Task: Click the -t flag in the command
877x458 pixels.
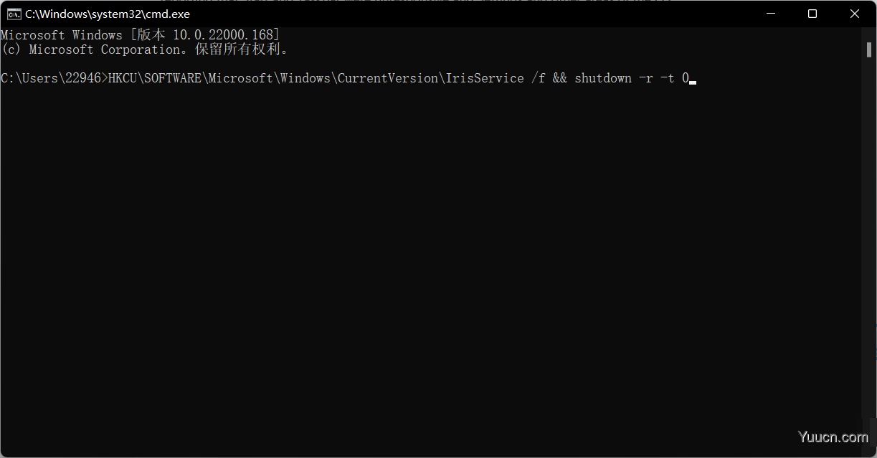Action: coord(668,78)
